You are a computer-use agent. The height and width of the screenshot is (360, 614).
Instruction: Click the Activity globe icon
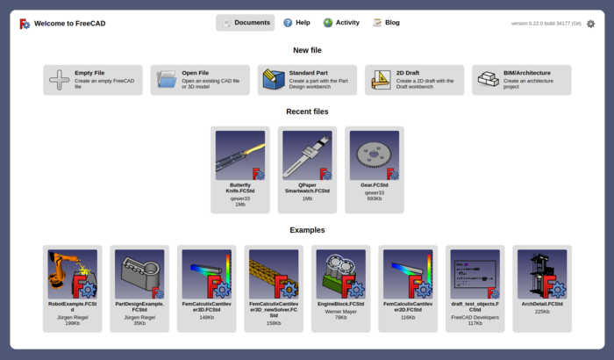[328, 23]
